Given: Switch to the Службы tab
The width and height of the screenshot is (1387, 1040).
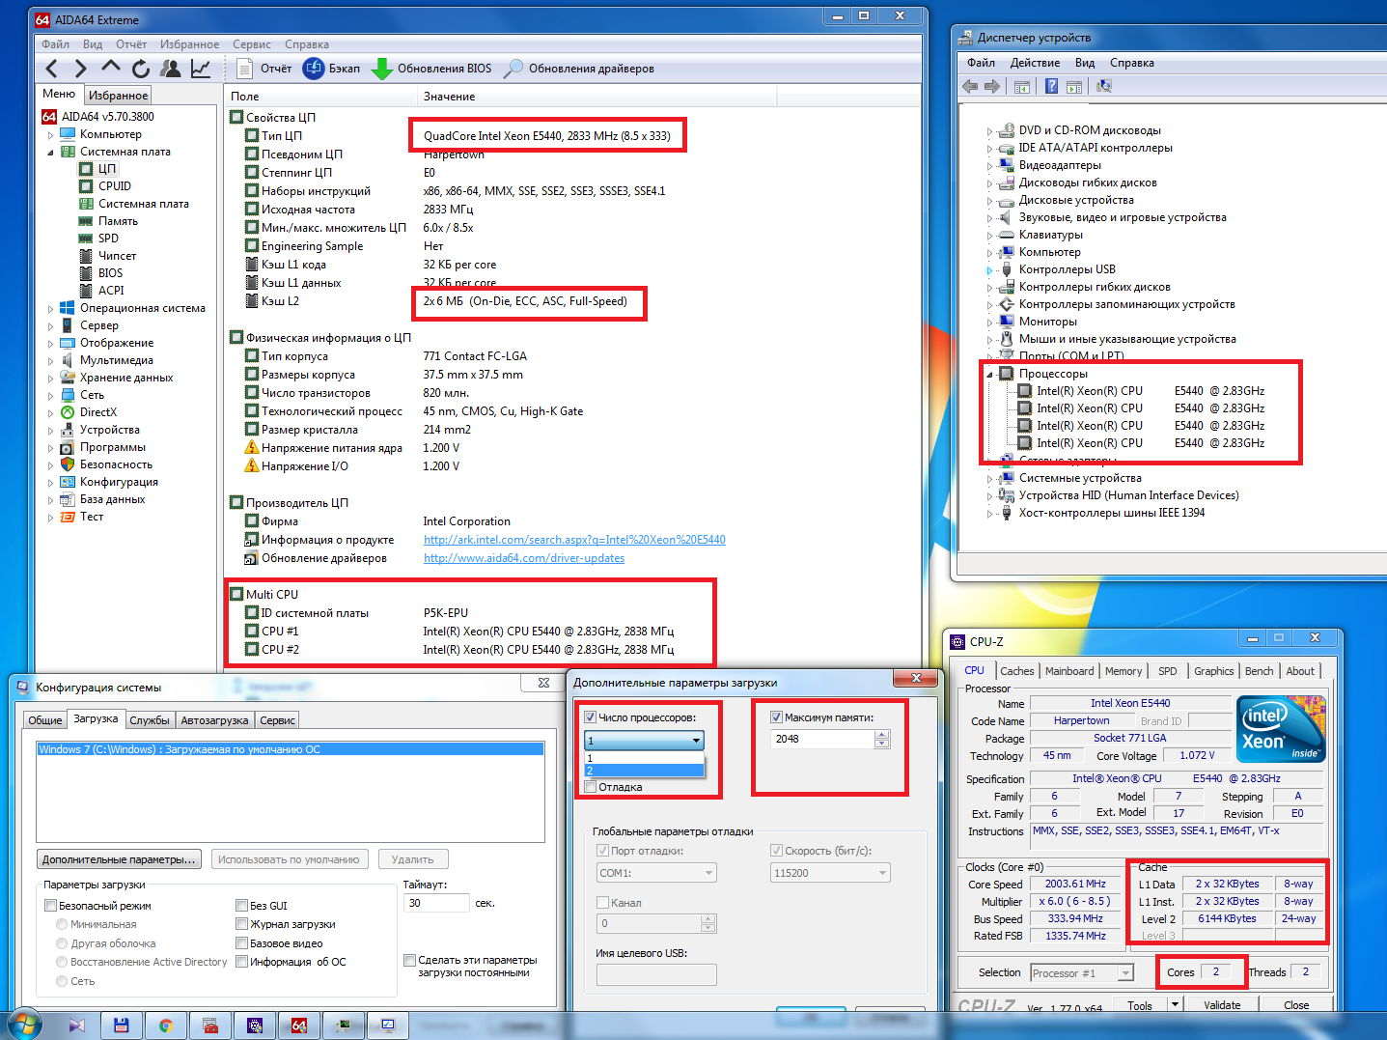Looking at the screenshot, I should (x=150, y=720).
